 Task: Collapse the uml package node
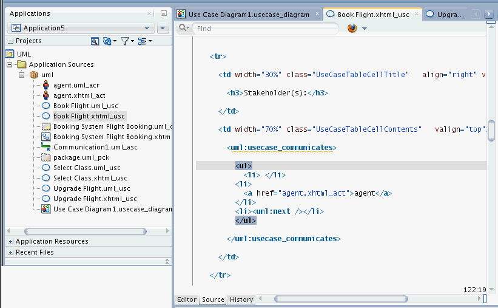21,75
